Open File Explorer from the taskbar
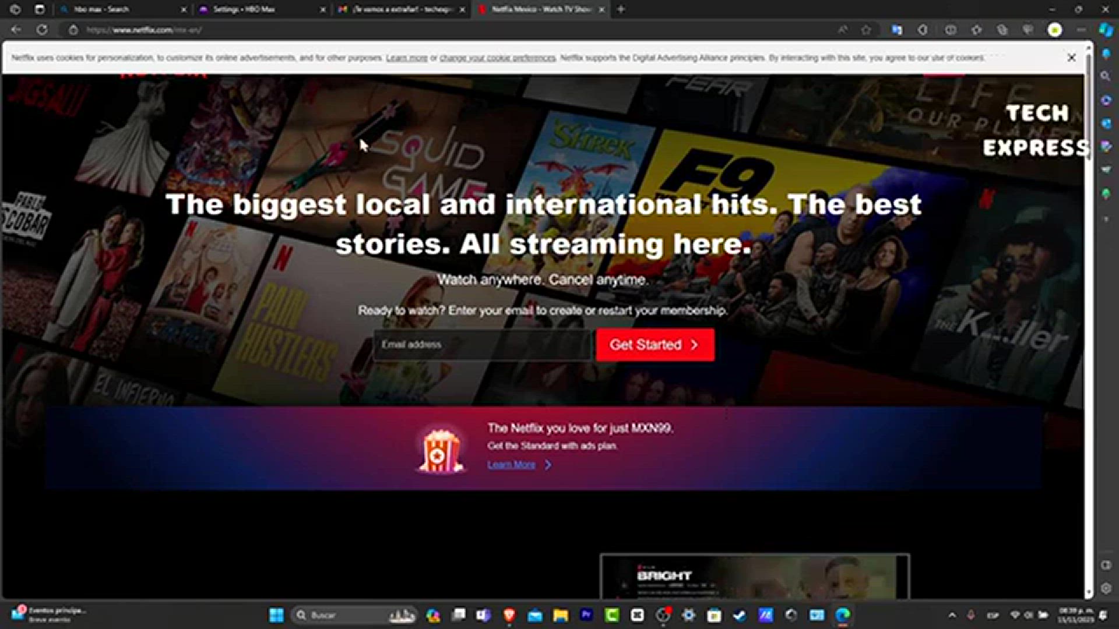 tap(559, 616)
